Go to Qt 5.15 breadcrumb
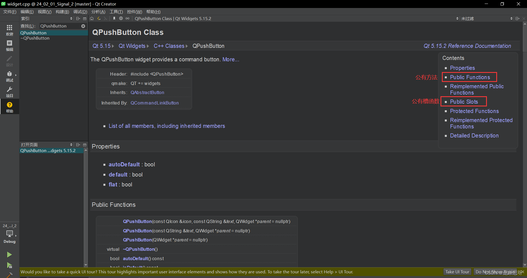The image size is (527, 278). pyautogui.click(x=102, y=46)
